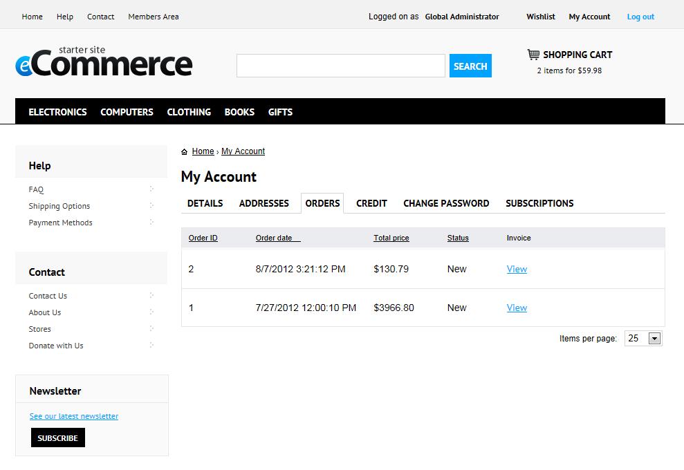Click the My Account breadcrumb link
Image resolution: width=684 pixels, height=470 pixels.
pyautogui.click(x=243, y=151)
